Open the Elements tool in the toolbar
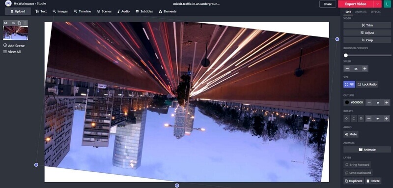The width and height of the screenshot is (393, 188). [168, 11]
